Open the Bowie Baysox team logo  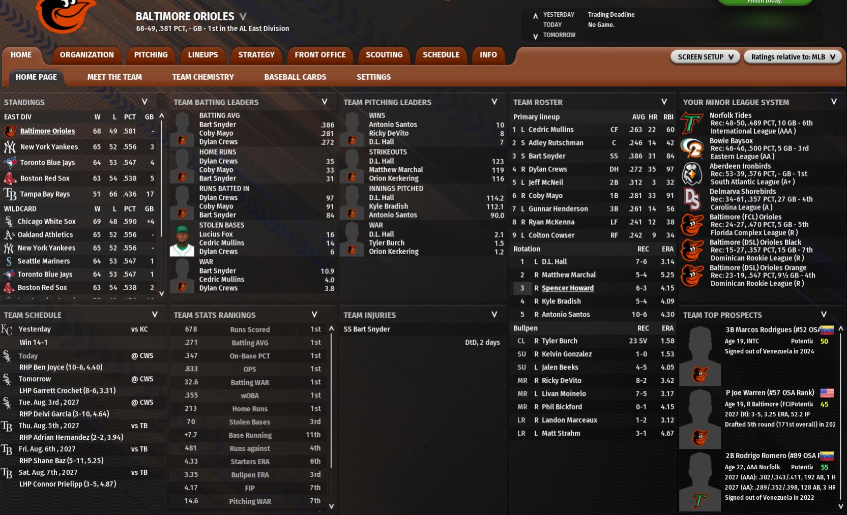[692, 148]
